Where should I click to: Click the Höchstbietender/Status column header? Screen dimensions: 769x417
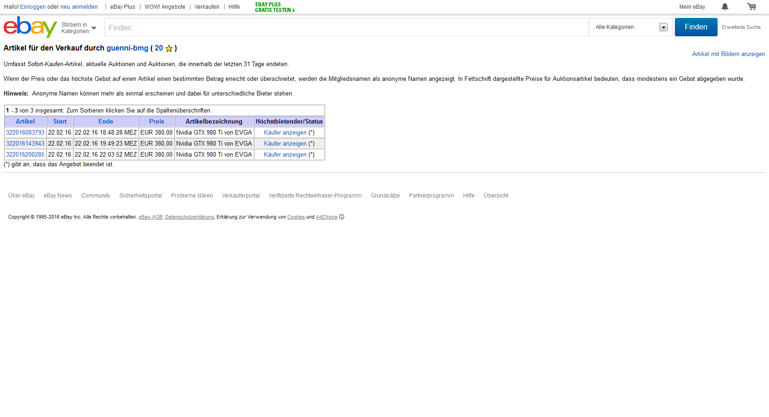click(x=289, y=122)
